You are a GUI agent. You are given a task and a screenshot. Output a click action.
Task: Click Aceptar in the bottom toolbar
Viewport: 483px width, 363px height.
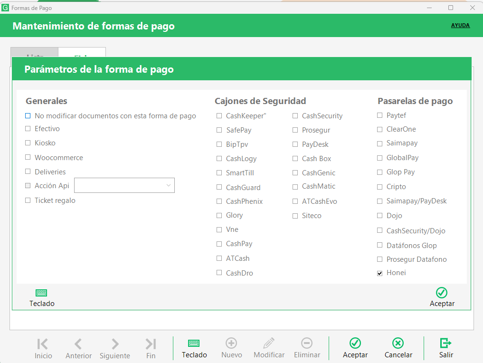click(x=355, y=344)
